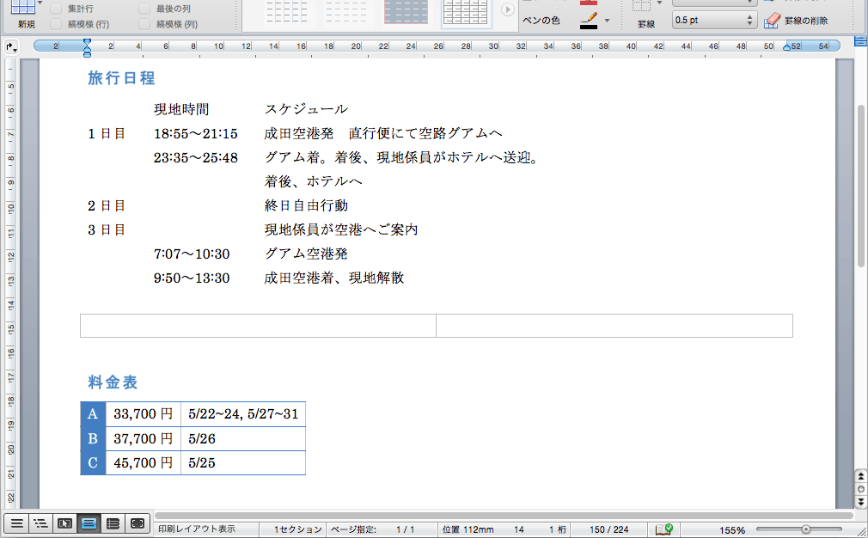The height and width of the screenshot is (538, 868).
Task: Open the 0.5 pt line weight selector
Action: point(714,21)
